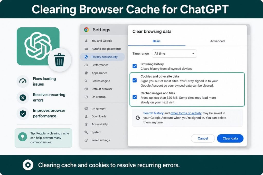The width and height of the screenshot is (263, 175).
Task: Click the Reset settings clock icon
Action: (86, 140)
